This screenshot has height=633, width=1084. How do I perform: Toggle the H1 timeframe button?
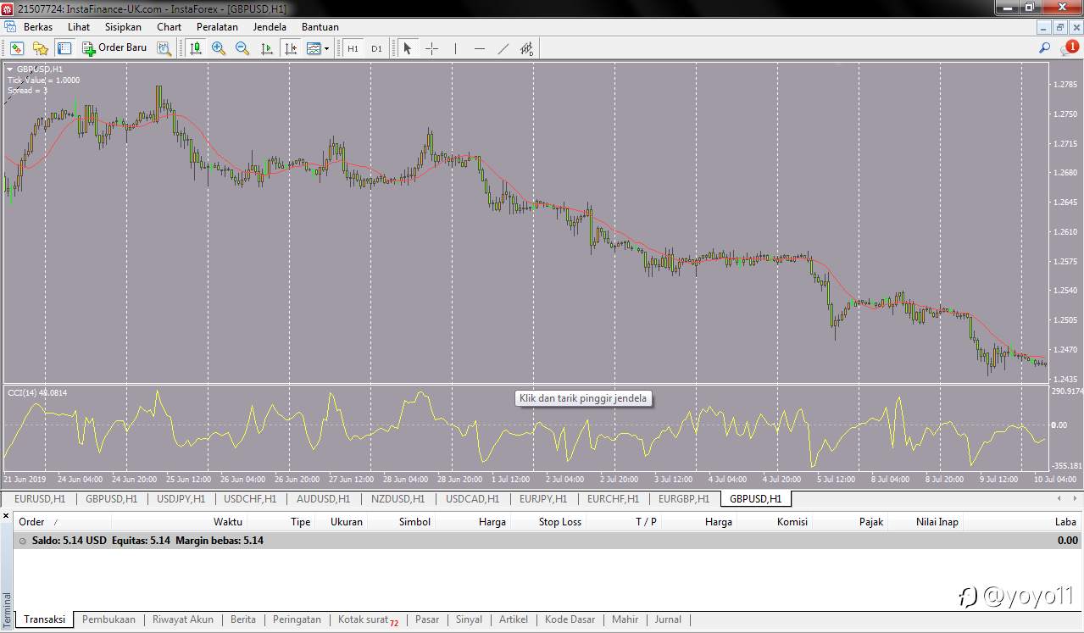tap(353, 48)
